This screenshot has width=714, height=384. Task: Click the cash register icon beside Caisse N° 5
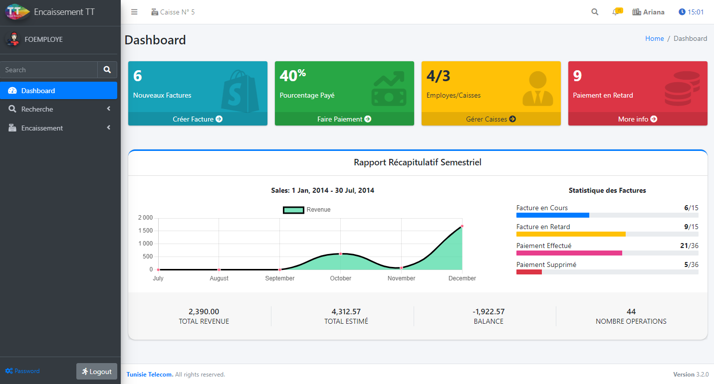point(155,12)
